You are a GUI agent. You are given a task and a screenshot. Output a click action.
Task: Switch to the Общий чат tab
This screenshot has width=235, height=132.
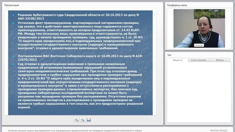[x=178, y=60]
